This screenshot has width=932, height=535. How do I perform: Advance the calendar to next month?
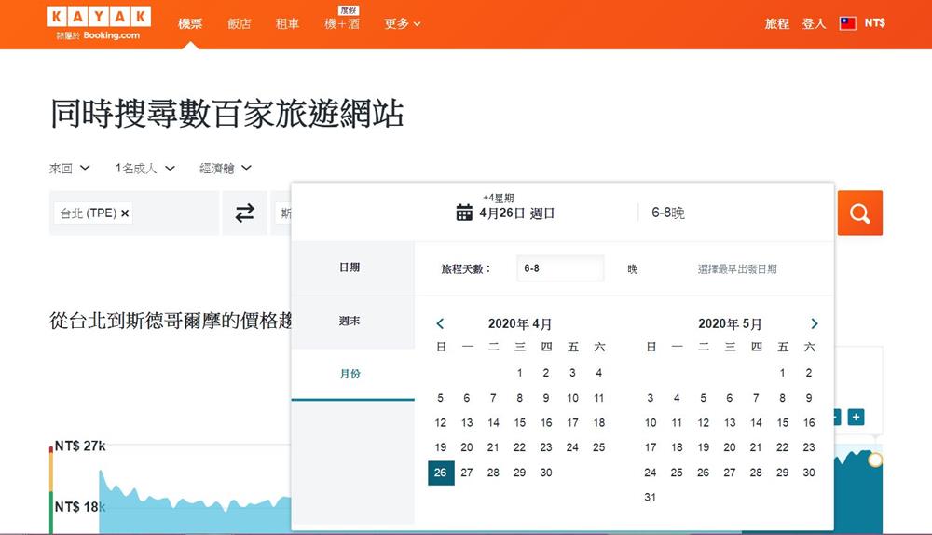tap(814, 323)
